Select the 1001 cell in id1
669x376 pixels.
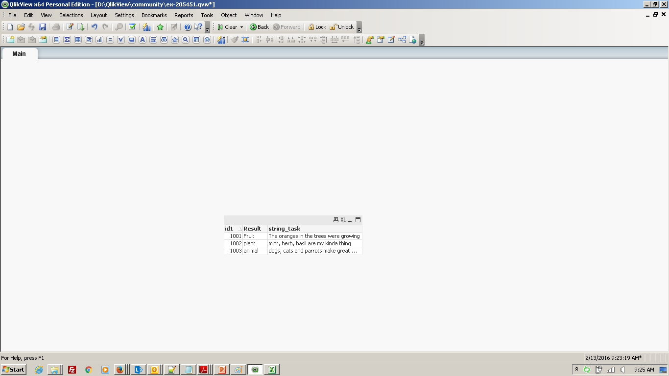coord(233,236)
